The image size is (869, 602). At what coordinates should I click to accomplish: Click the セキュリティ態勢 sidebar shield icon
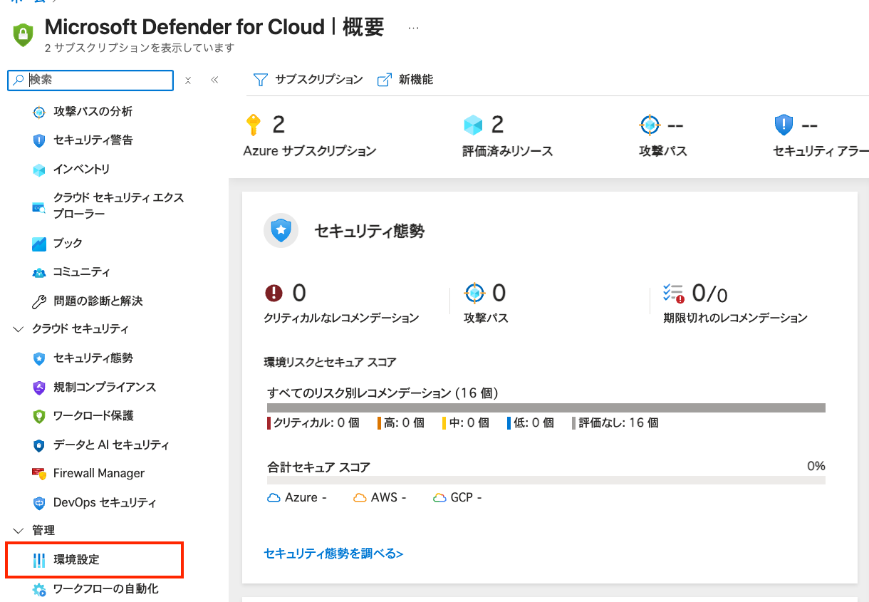click(39, 358)
